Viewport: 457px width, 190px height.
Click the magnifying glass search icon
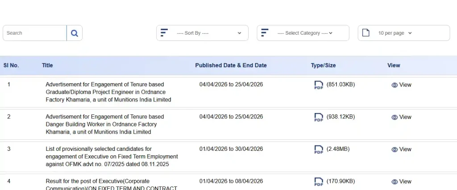75,33
